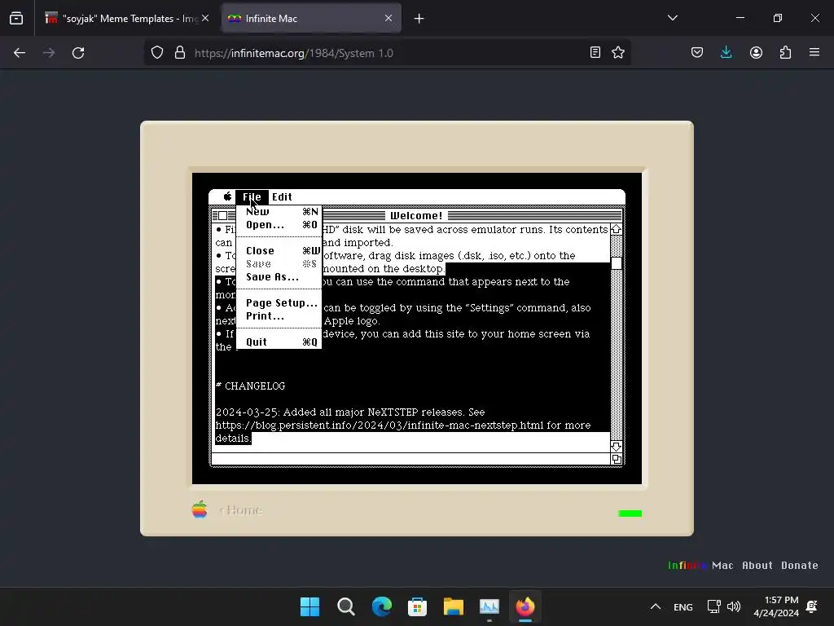834x626 pixels.
Task: Open the Firefox account menu
Action: [756, 53]
